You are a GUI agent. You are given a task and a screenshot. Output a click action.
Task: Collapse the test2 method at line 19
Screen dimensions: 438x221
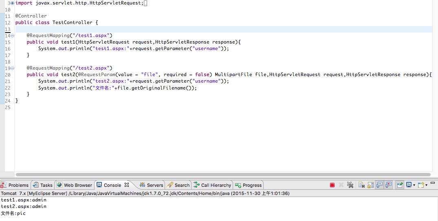[x=12, y=68]
